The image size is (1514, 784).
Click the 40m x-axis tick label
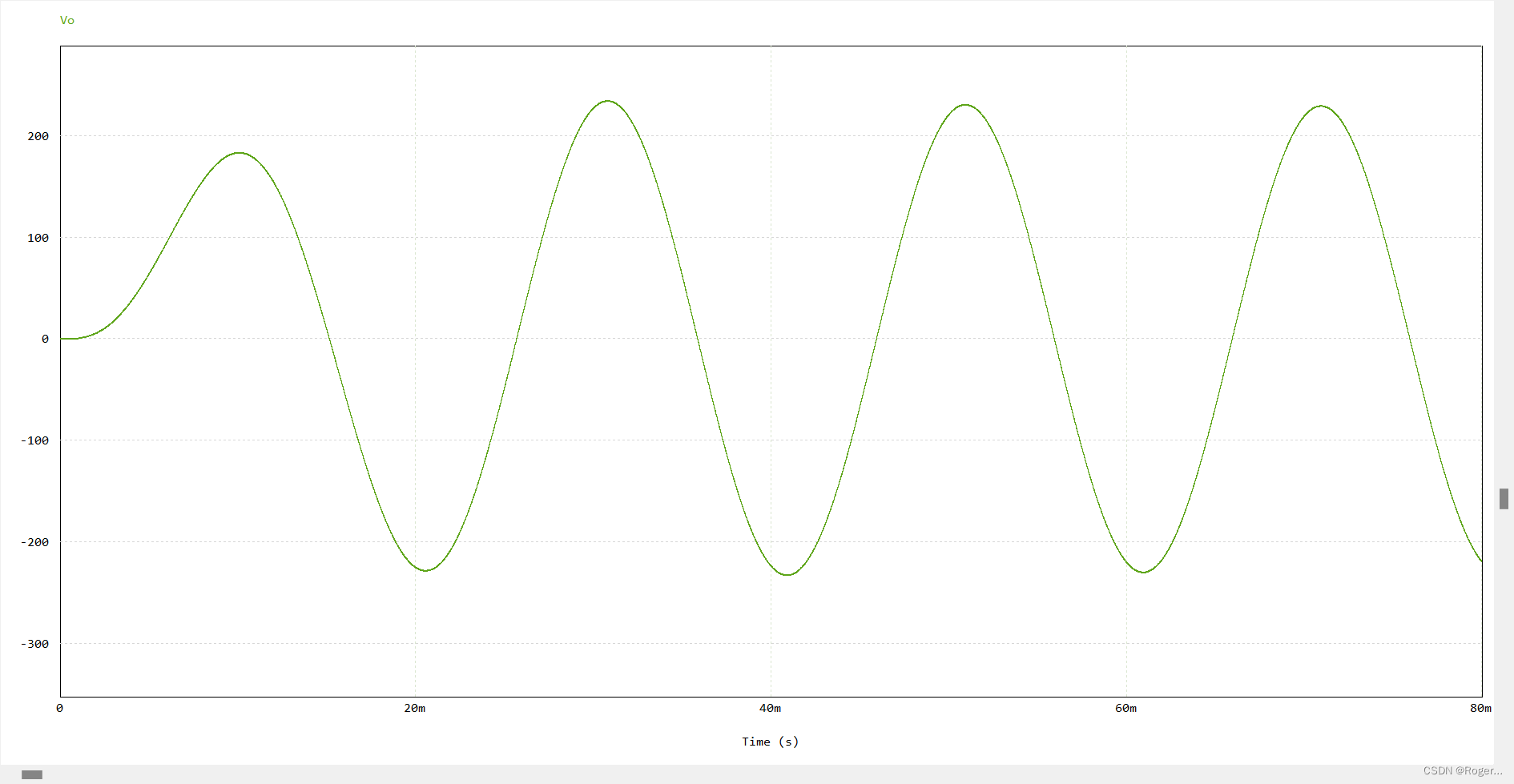[770, 708]
